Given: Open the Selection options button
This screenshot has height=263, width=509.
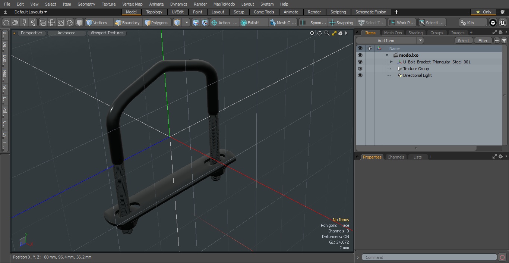Looking at the screenshot, I should [x=432, y=23].
